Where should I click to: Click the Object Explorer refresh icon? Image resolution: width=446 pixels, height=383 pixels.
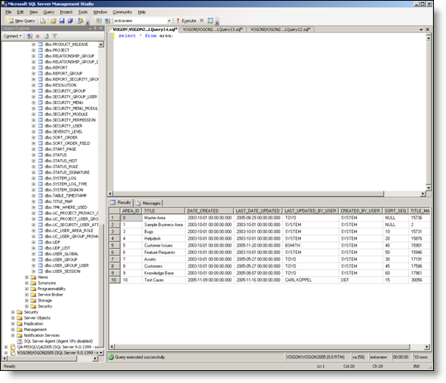[46, 36]
